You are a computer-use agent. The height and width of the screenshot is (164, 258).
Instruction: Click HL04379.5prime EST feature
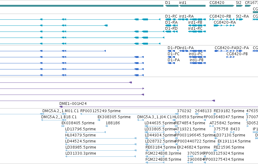coord(101,138)
